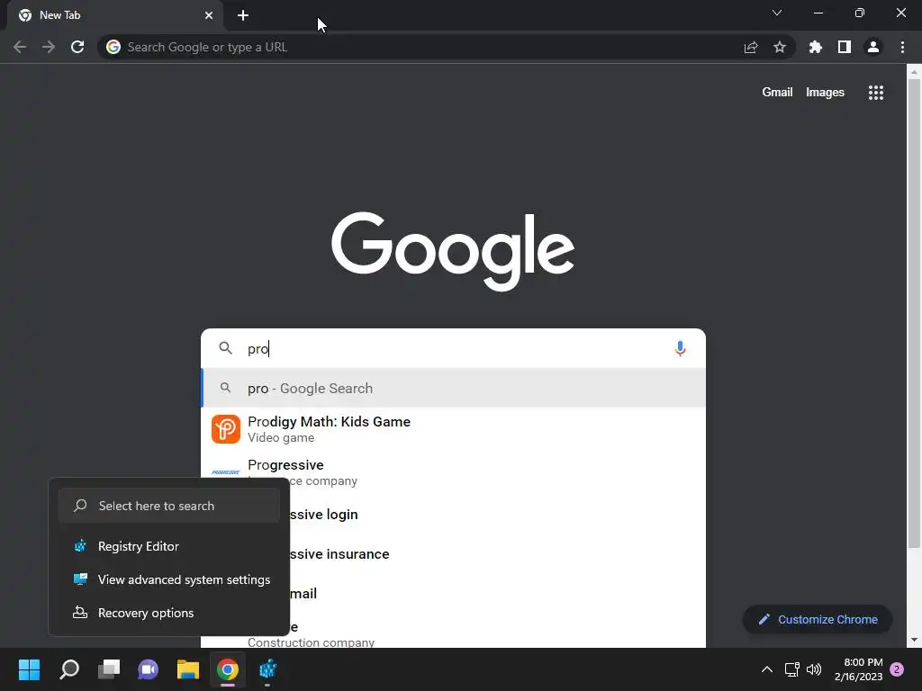Open the Google apps grid
922x691 pixels.
(876, 93)
